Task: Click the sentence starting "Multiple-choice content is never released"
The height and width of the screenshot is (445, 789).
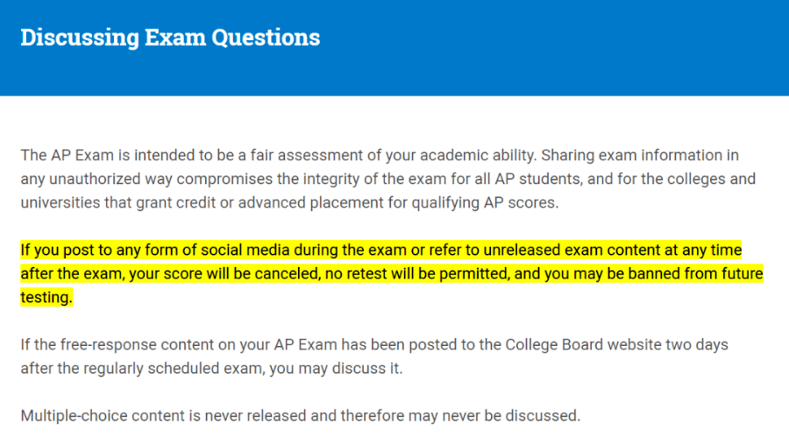Action: [300, 415]
